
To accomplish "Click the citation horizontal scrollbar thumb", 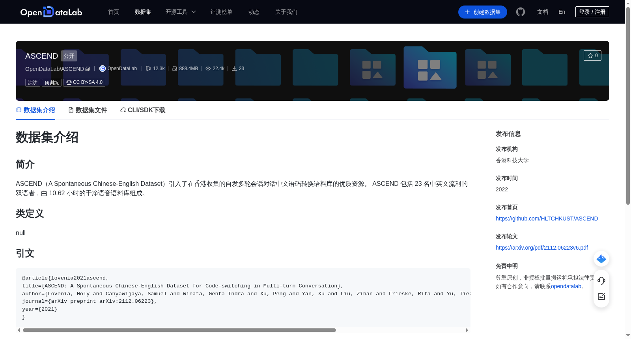I will click(179, 330).
